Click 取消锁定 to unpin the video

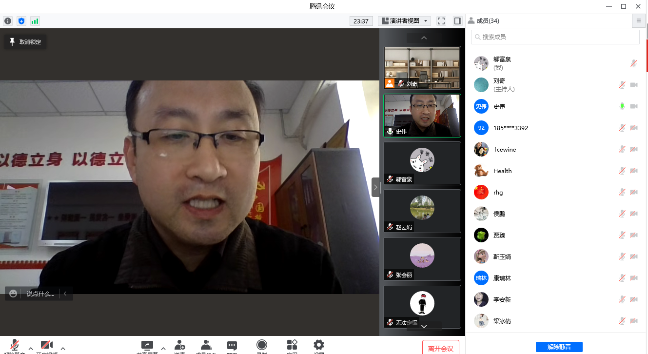25,42
